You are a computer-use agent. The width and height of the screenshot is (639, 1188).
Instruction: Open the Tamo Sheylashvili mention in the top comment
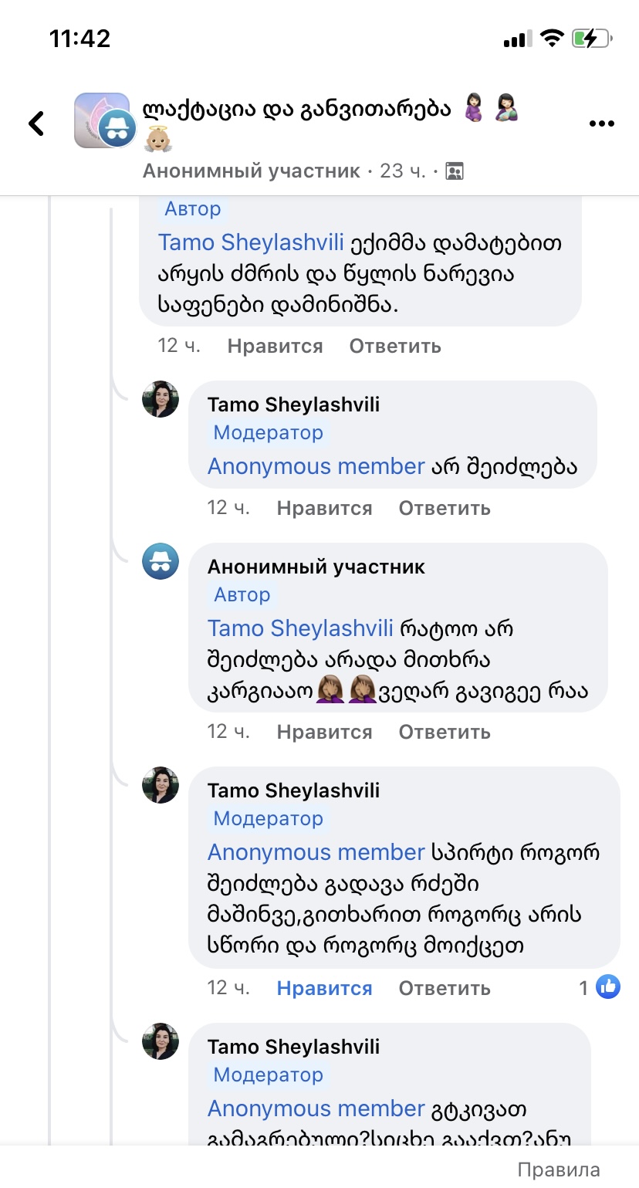[251, 242]
